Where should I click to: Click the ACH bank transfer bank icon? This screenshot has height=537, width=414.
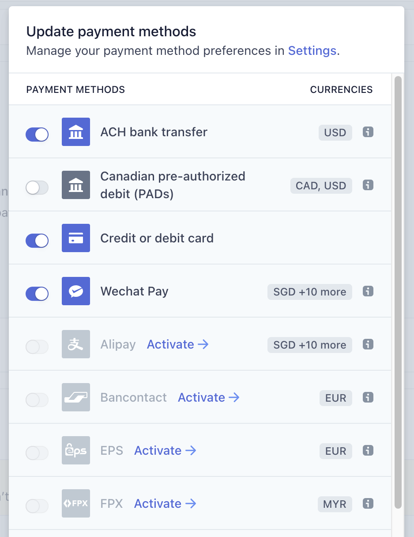76,132
